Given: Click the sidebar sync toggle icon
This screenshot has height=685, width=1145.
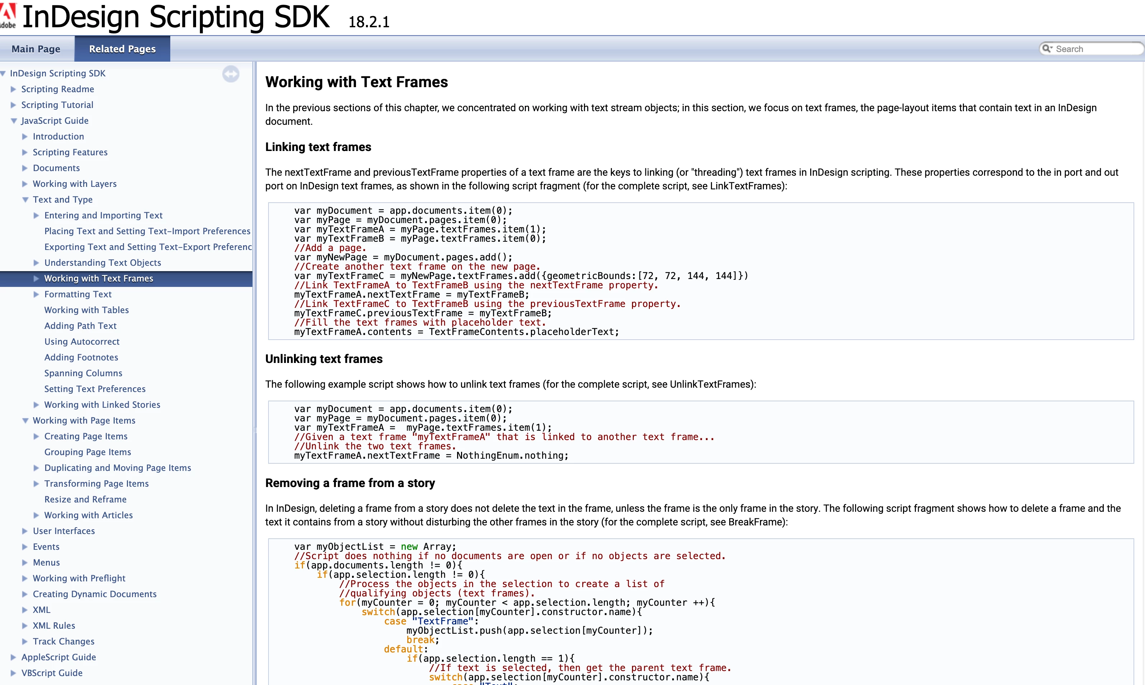Looking at the screenshot, I should (231, 74).
